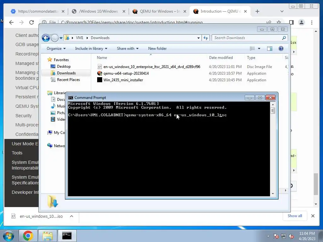The image size is (323, 242).
Task: Open more view options arrow
Action: [259, 49]
